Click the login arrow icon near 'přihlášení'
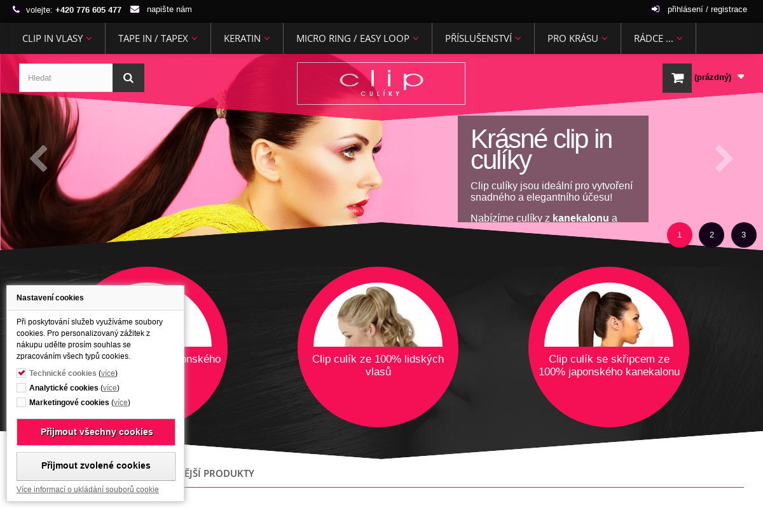The width and height of the screenshot is (763, 508). pos(656,9)
